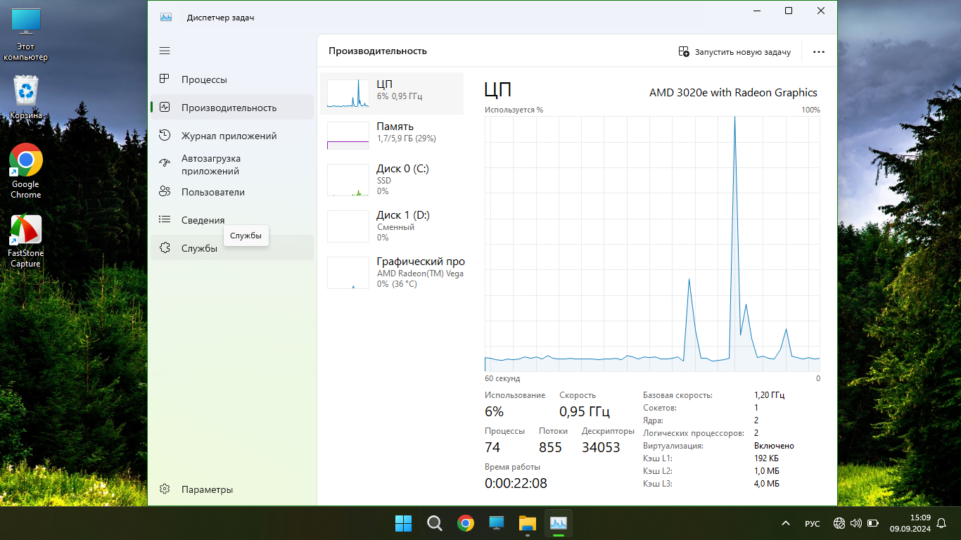Show hidden system tray icons chevron

click(x=785, y=524)
